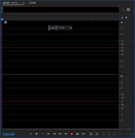Zoom in amplitude icon
The image size is (135, 138).
91,134
